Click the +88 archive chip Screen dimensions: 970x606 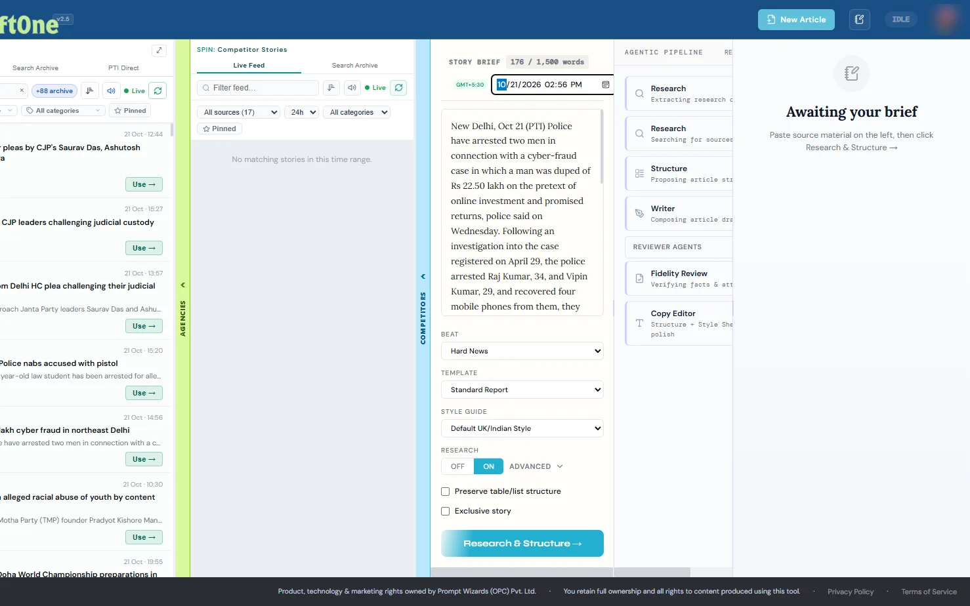tap(54, 91)
